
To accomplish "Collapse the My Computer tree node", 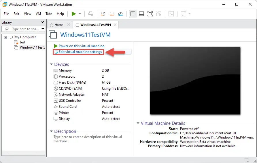I will pyautogui.click(x=5, y=37).
